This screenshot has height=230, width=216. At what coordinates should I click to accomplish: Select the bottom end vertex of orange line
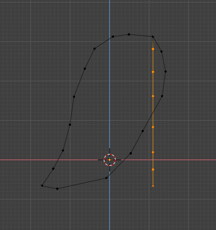click(153, 186)
